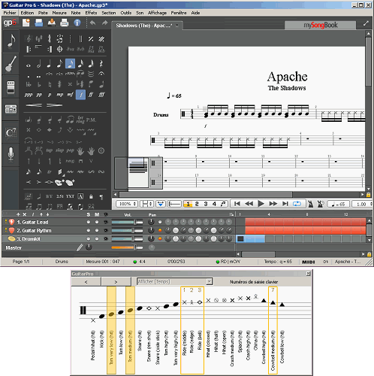The height and width of the screenshot is (376, 374).
Task: Hide the 1. Guitar Lead track with eye icon
Action: pyautogui.click(x=106, y=222)
